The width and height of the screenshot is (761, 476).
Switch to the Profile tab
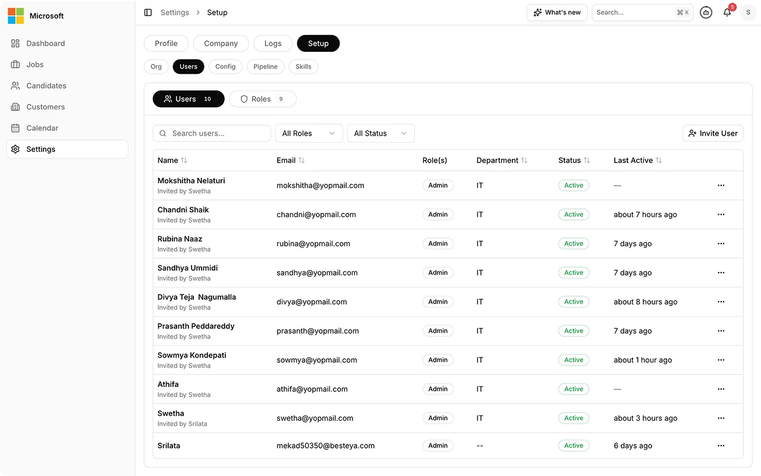click(x=166, y=43)
